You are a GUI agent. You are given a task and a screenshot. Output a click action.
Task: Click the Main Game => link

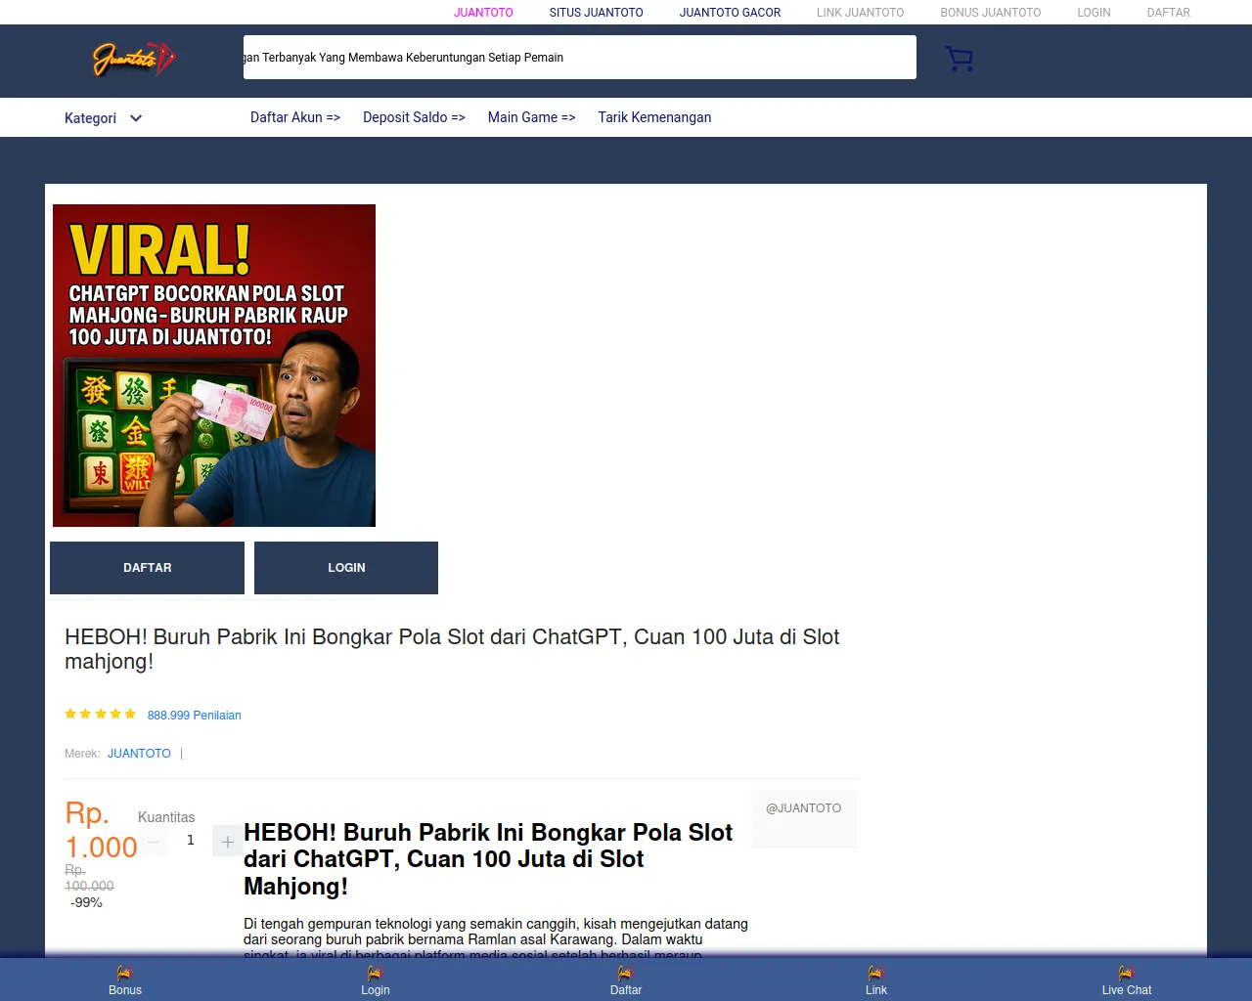pyautogui.click(x=532, y=117)
